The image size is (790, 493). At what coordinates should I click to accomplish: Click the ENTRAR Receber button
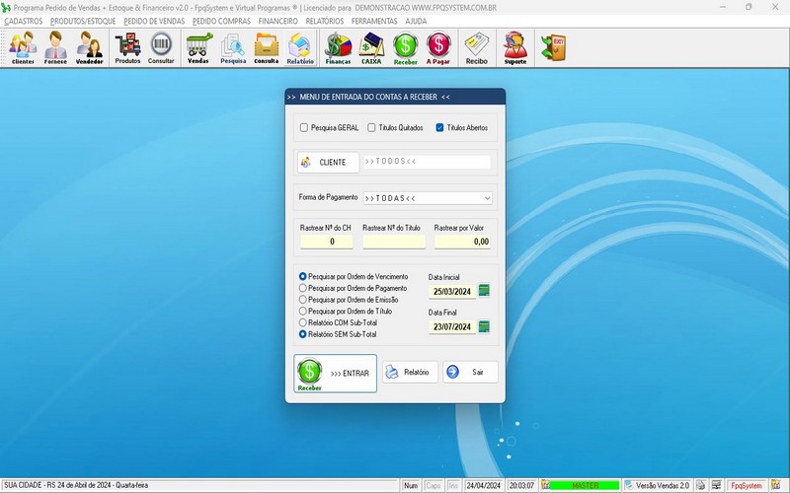click(336, 374)
